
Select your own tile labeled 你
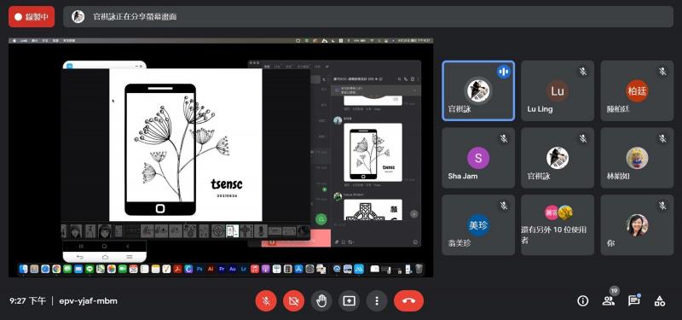[637, 224]
